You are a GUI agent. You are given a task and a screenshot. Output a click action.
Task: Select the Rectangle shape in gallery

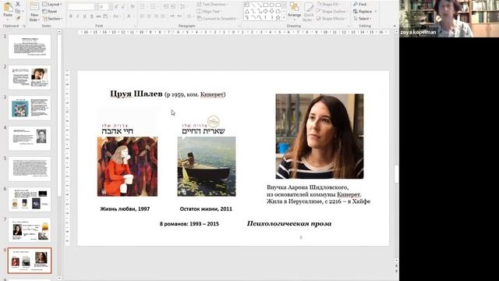(265, 5)
